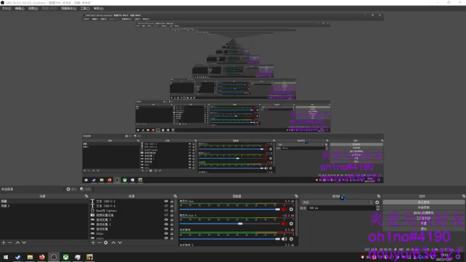Open 麦克风/Aux audio settings gear
Screen dimensions: 466x262
291,210
